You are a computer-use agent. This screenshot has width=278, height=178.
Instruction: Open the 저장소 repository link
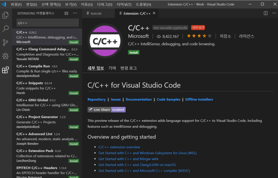(225, 36)
